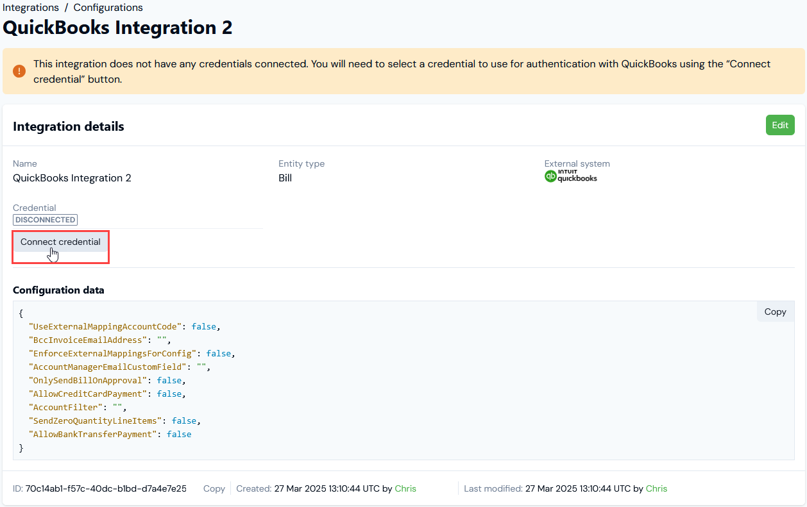Click the DISCONNECTED credential status badge
Screen dimensions: 807x507
(45, 220)
